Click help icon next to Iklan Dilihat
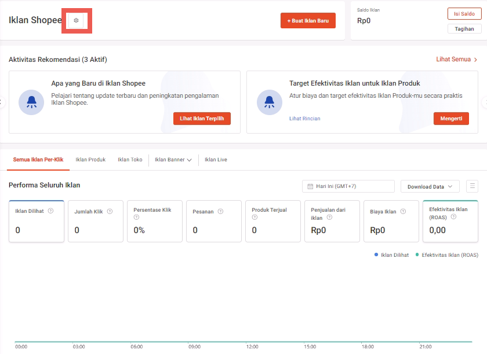This screenshot has width=487, height=354. (x=50, y=211)
